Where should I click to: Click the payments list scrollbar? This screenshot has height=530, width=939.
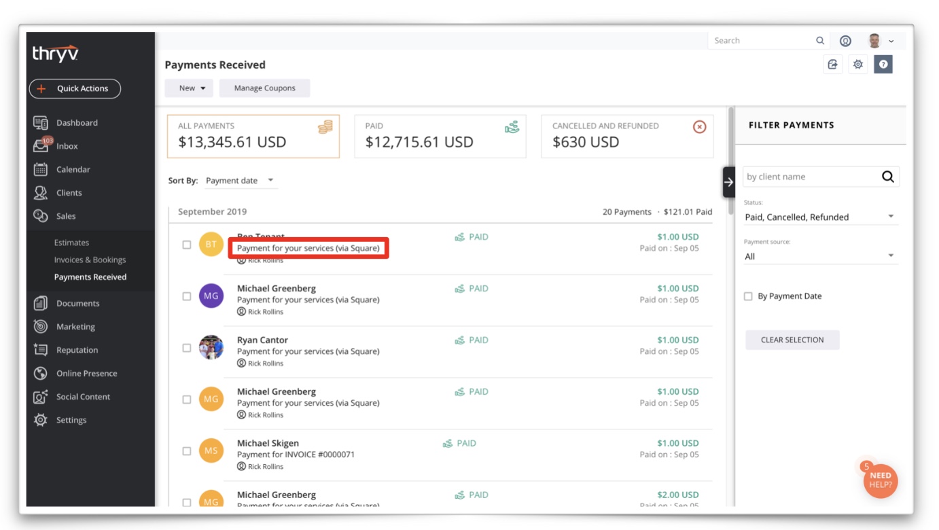point(731,160)
